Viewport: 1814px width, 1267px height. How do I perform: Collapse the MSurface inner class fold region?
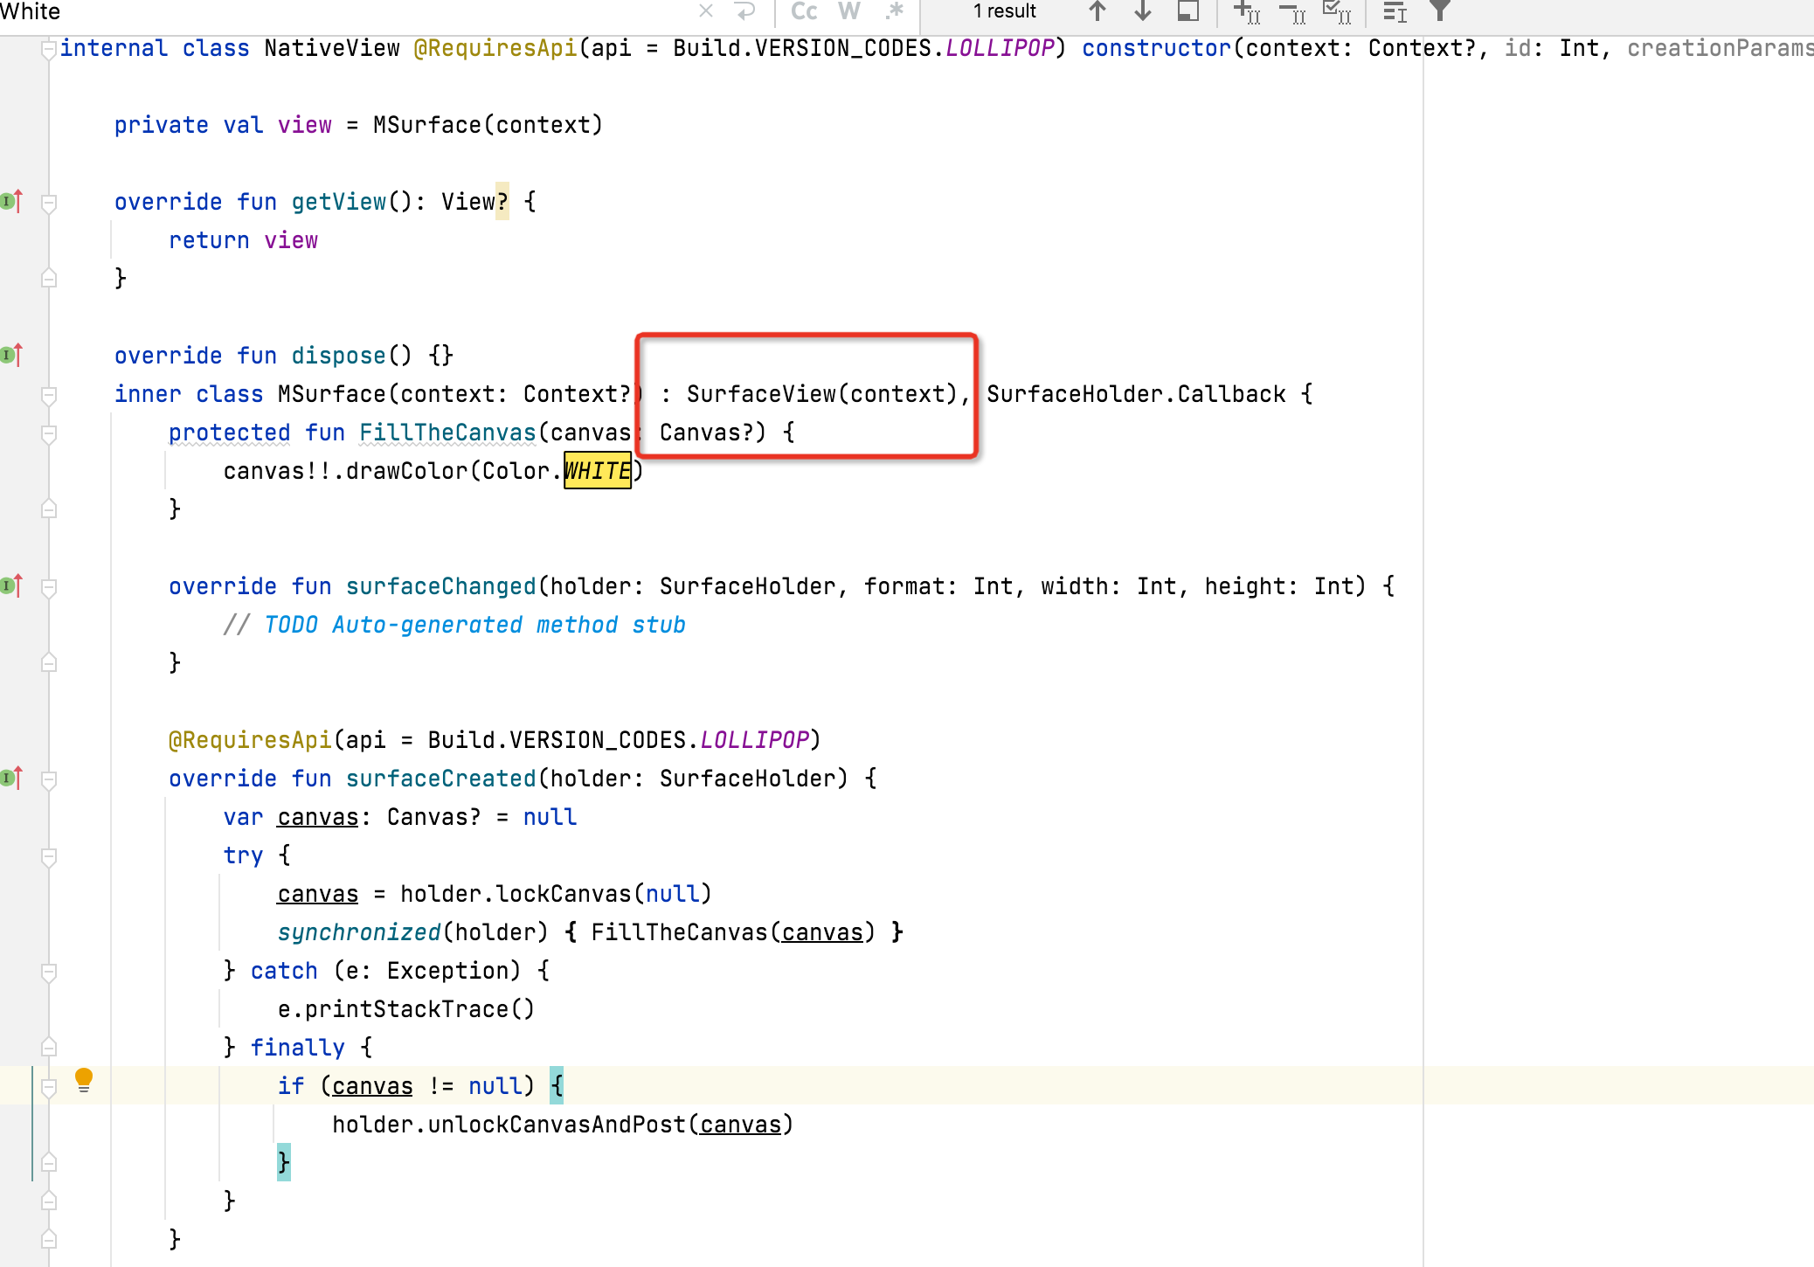click(50, 394)
